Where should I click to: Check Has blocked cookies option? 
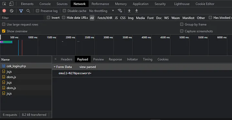(210, 18)
